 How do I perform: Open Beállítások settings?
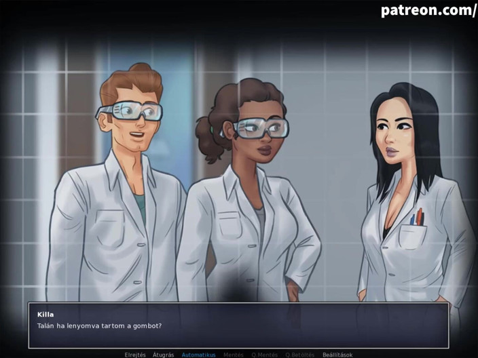pyautogui.click(x=337, y=355)
